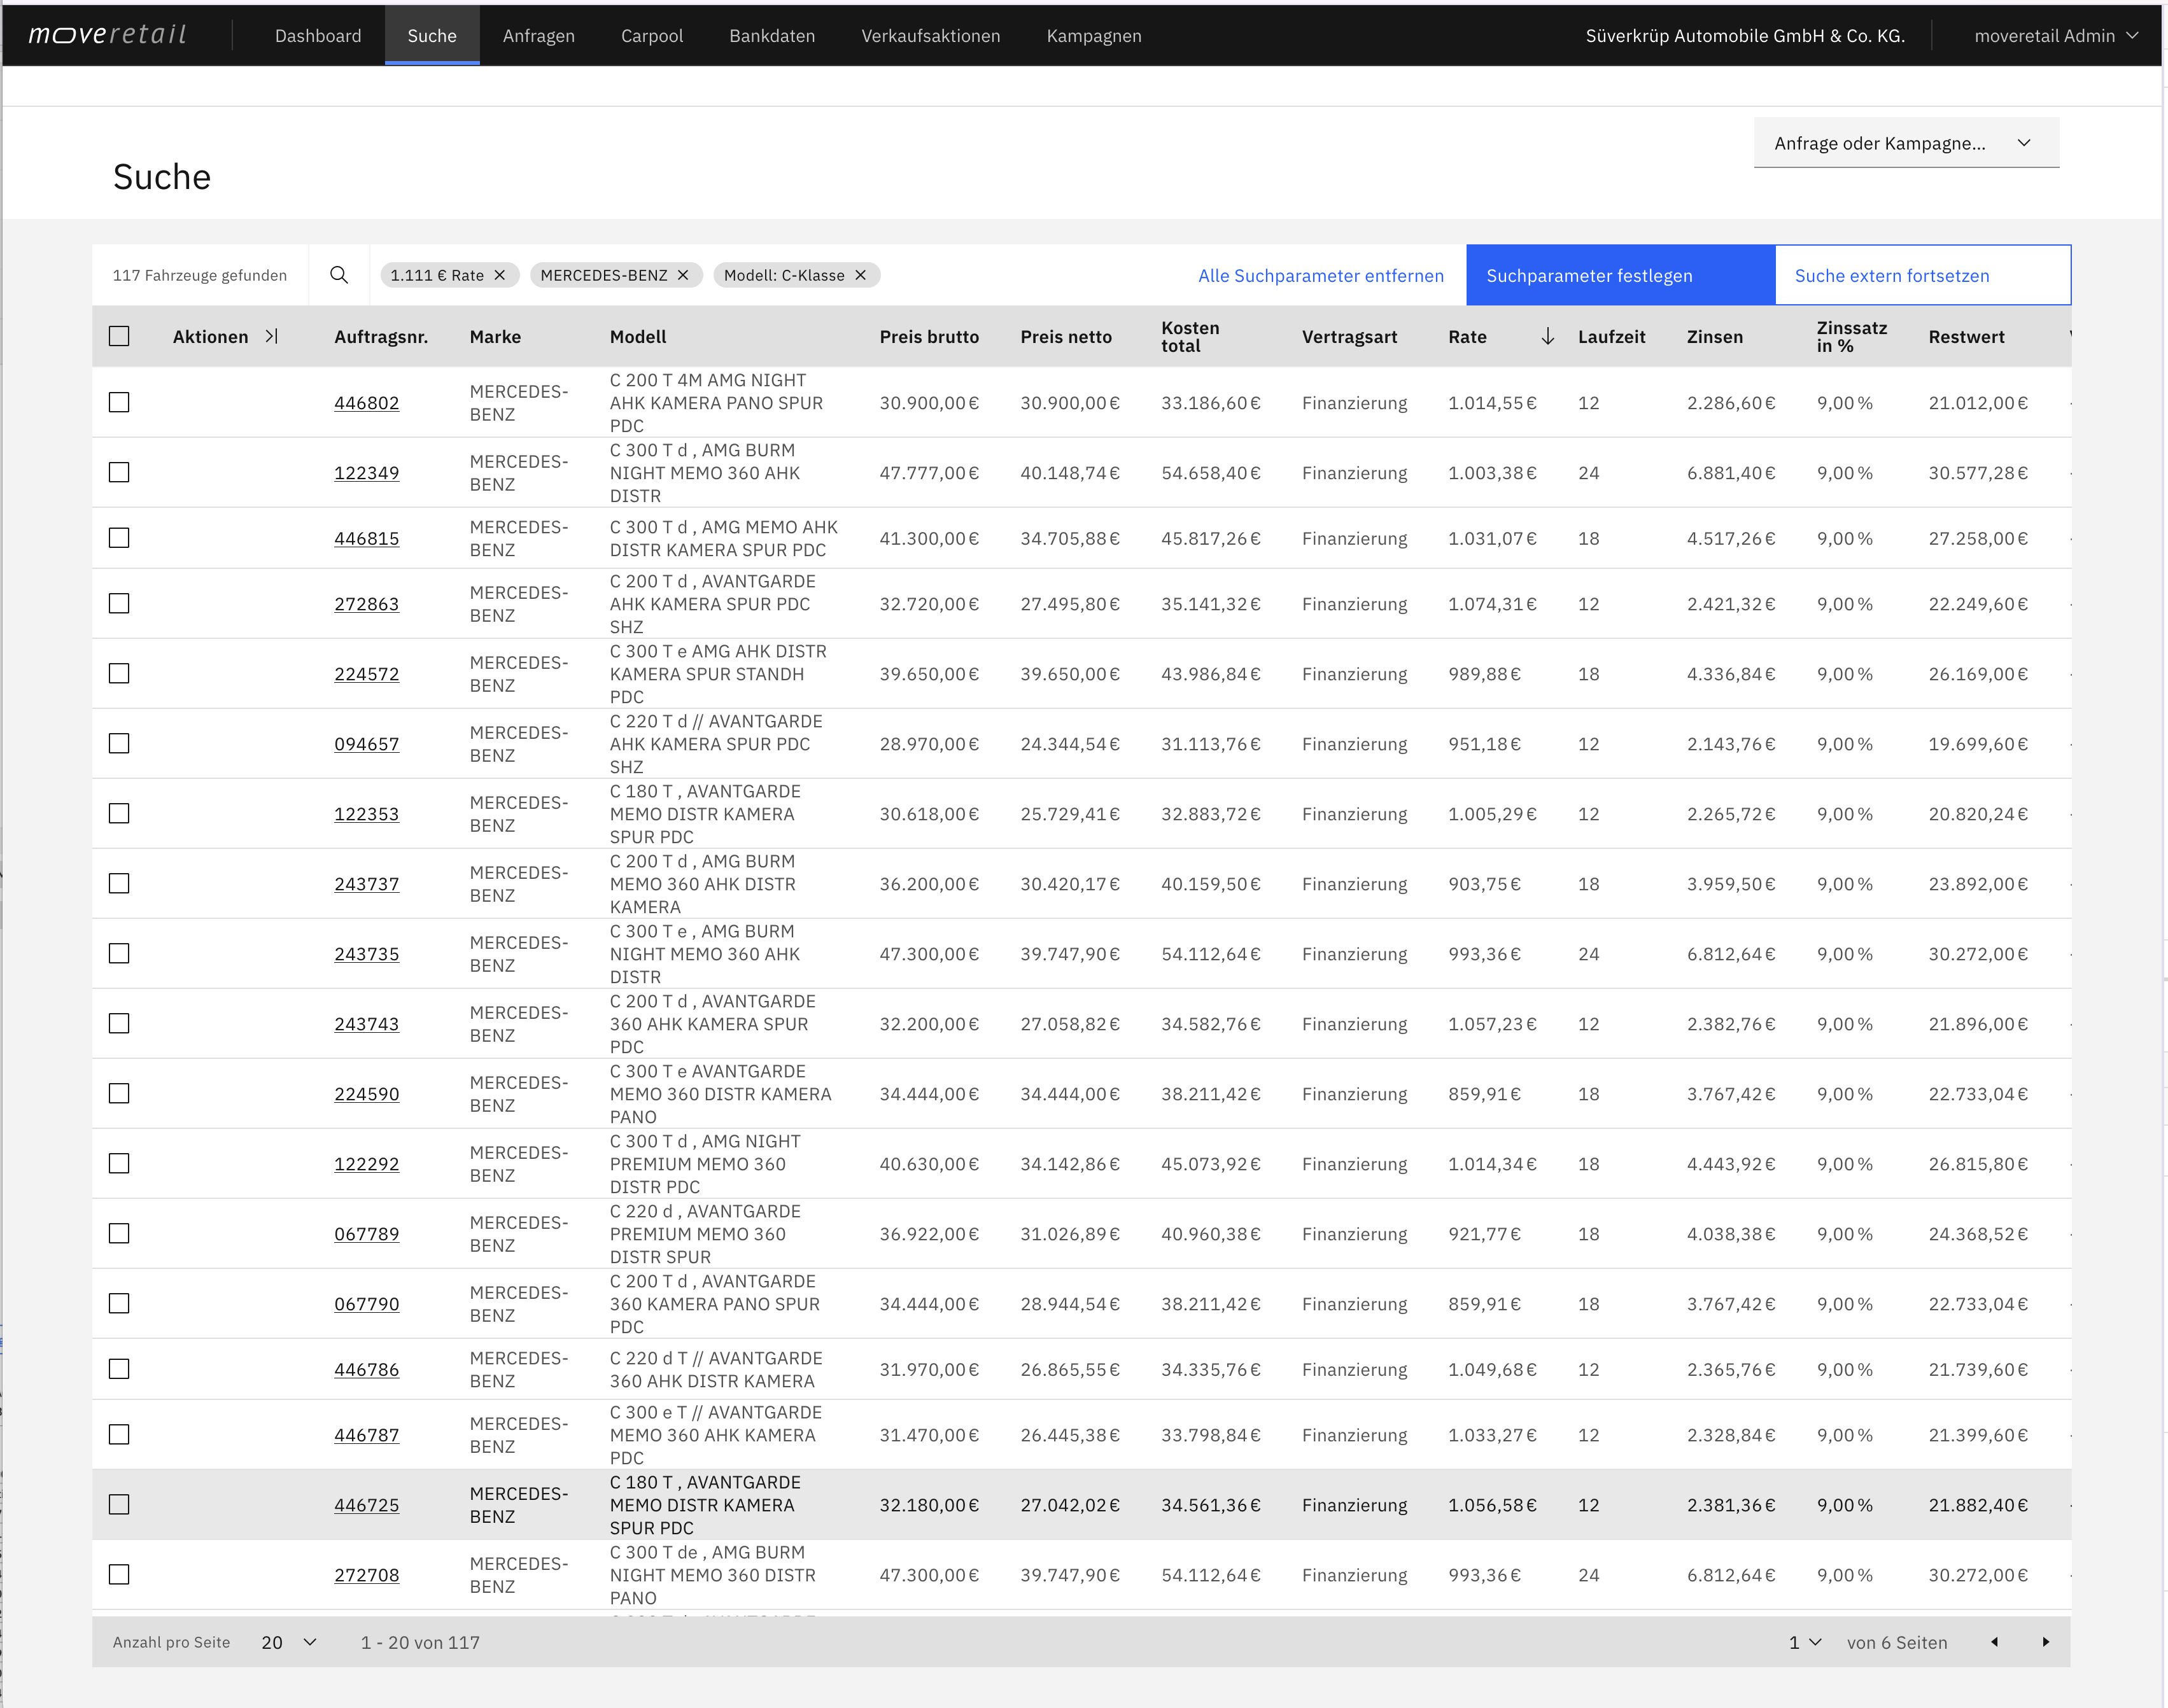Go to next page arrow
The image size is (2168, 1708).
pyautogui.click(x=2045, y=1642)
